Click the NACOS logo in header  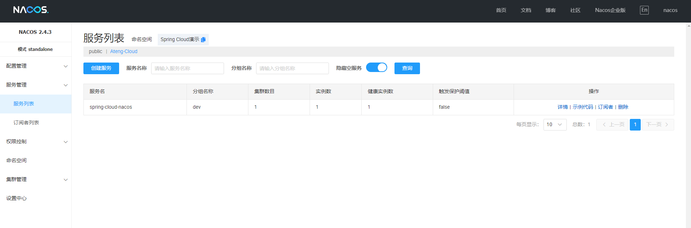point(31,10)
